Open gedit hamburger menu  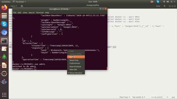pyautogui.click(x=165, y=6)
